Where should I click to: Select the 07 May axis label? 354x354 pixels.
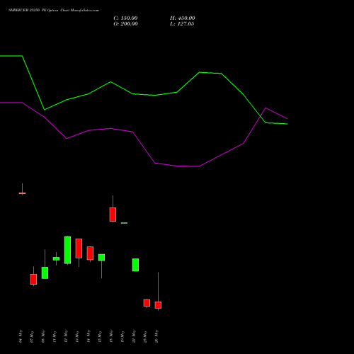32,336
